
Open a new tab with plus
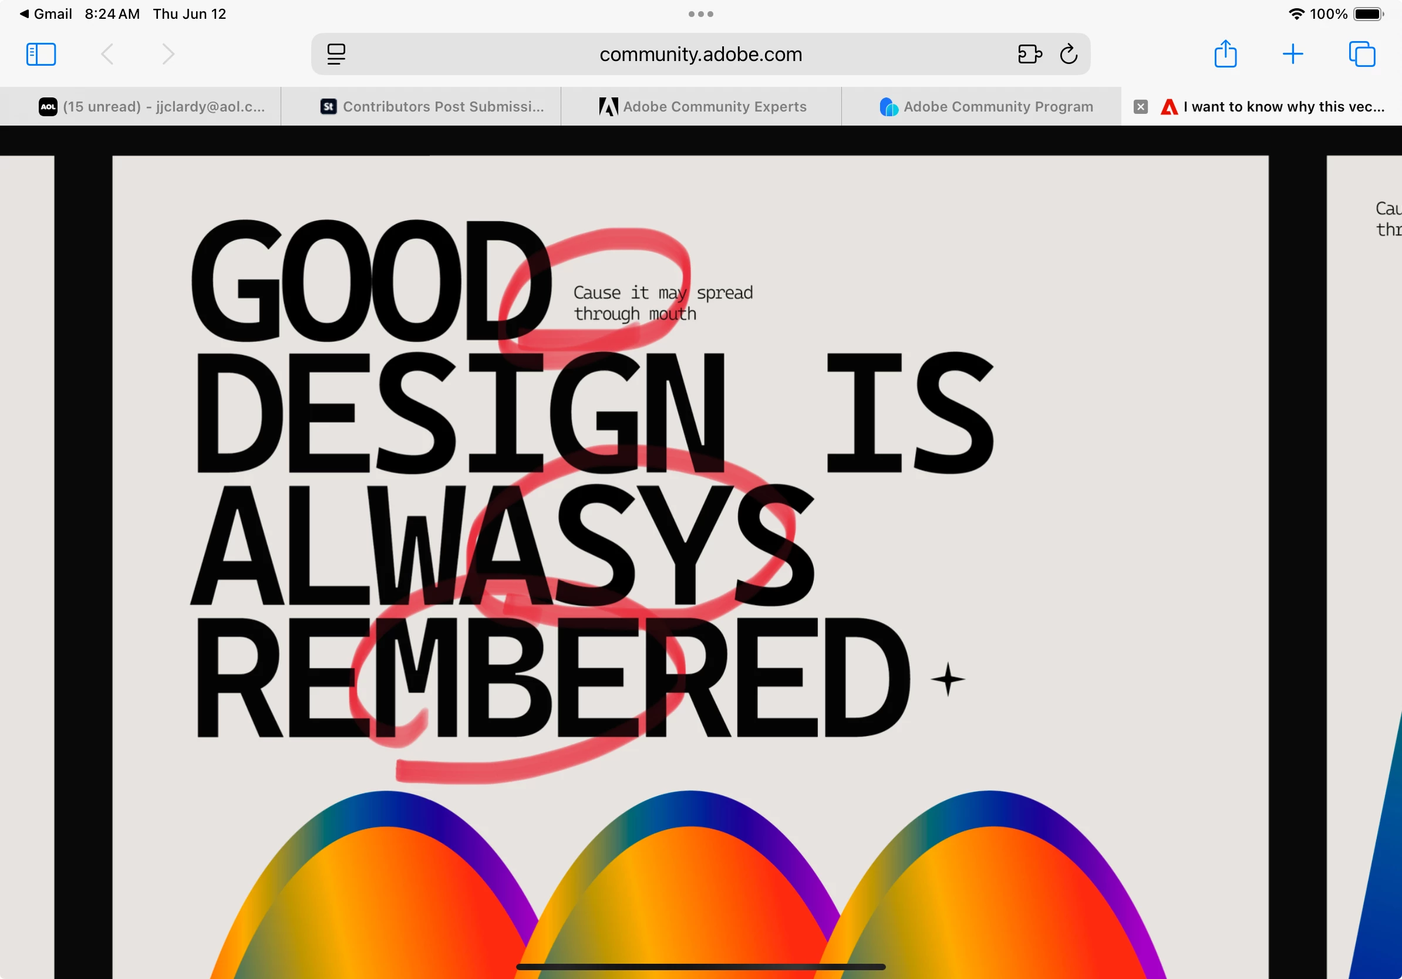point(1293,55)
